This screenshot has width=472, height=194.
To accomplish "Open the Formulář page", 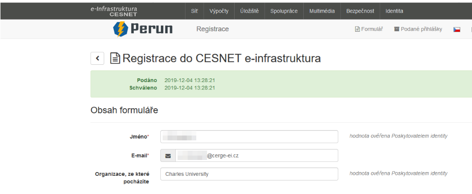I will pos(369,29).
